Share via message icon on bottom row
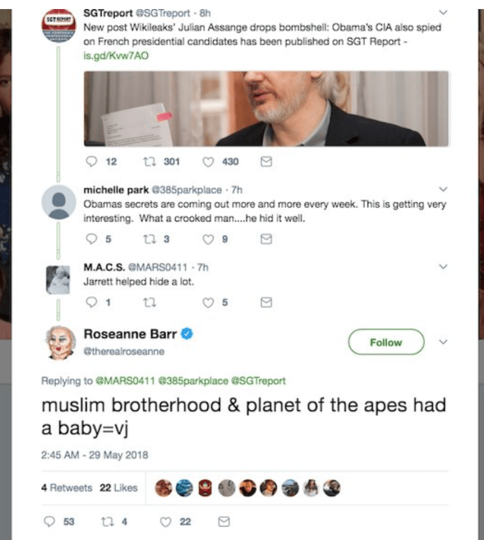 tap(222, 521)
